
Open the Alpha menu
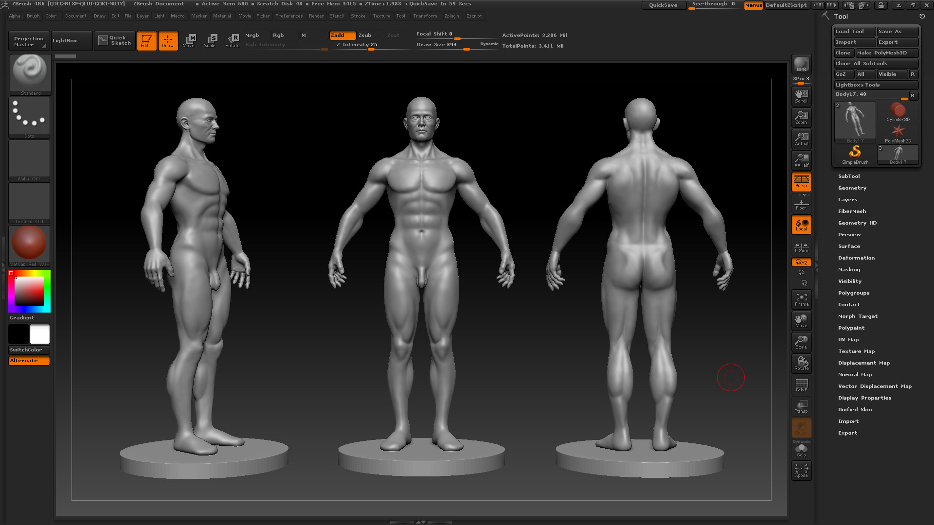(x=15, y=16)
